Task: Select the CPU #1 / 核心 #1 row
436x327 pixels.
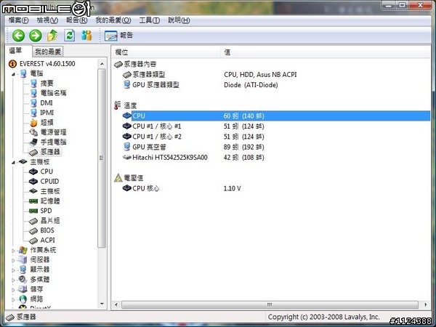Action: click(275, 126)
